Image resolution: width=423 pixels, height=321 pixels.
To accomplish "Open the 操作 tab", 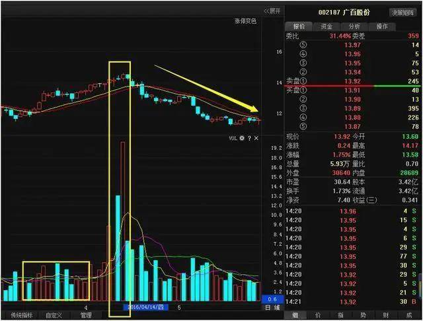I will point(382,26).
